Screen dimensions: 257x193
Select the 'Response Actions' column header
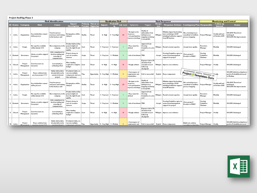(x=173, y=25)
